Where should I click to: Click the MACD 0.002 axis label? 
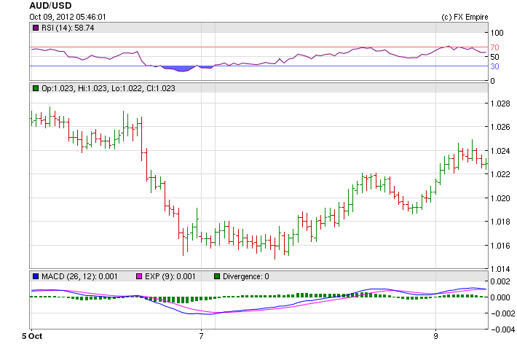pos(500,281)
